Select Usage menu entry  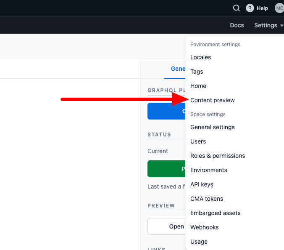click(x=199, y=242)
